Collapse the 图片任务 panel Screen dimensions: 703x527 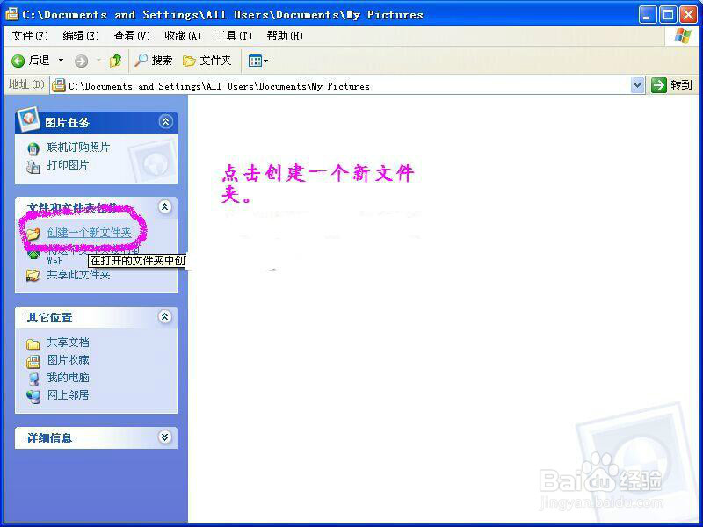coord(165,121)
